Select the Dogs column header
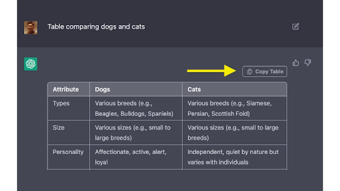This screenshot has height=191, width=340. [102, 90]
